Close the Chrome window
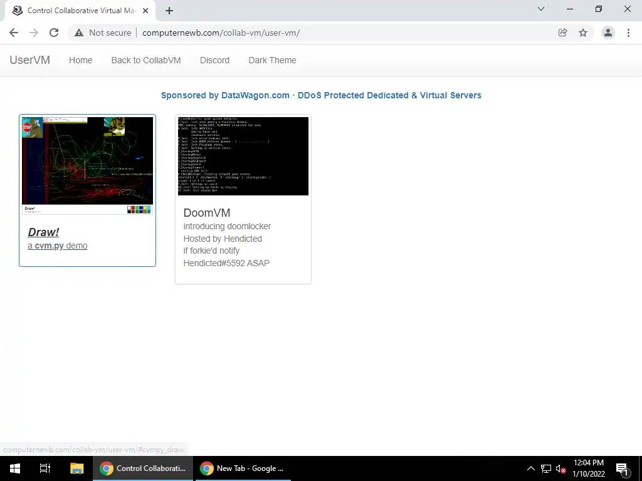Screen dimensions: 642x481 [x=627, y=9]
